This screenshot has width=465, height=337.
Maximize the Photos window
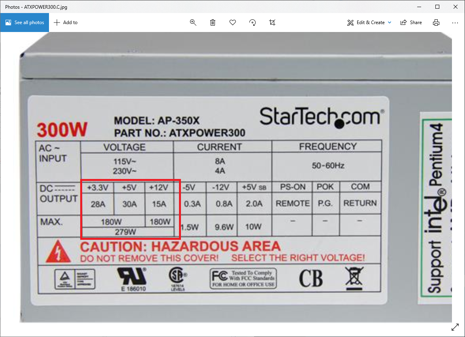tap(437, 7)
